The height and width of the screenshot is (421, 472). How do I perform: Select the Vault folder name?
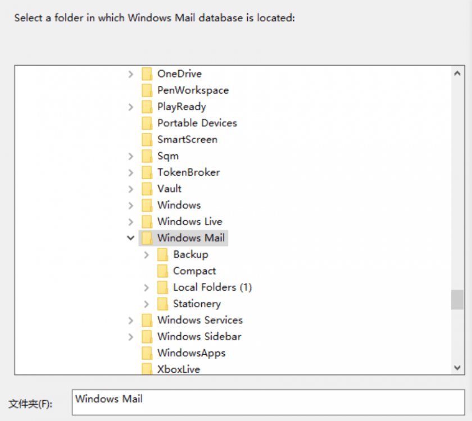click(x=169, y=189)
